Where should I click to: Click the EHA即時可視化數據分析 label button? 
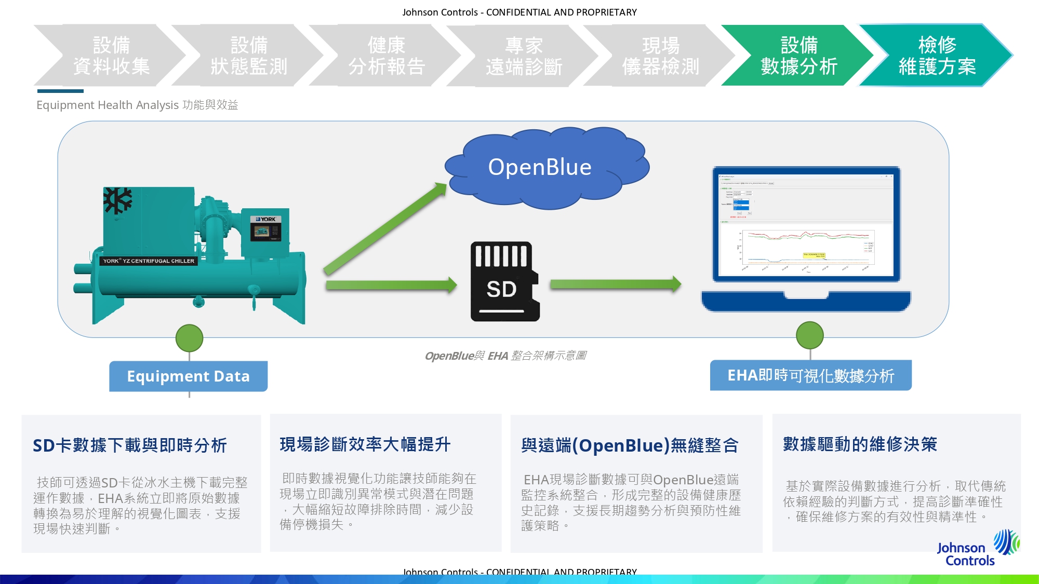[x=810, y=375]
